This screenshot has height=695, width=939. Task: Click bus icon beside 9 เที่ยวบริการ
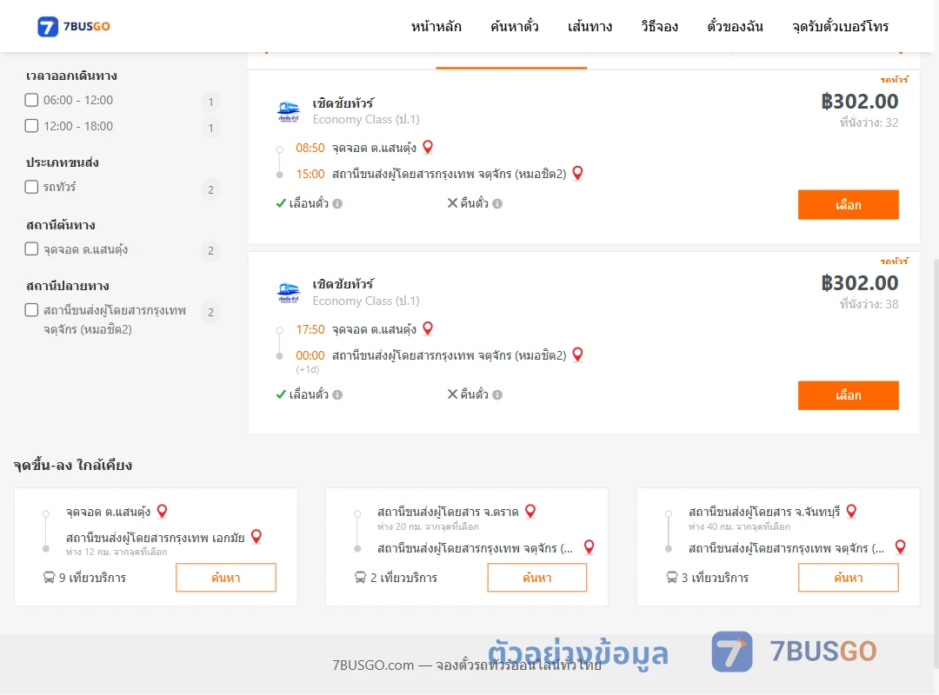(49, 578)
